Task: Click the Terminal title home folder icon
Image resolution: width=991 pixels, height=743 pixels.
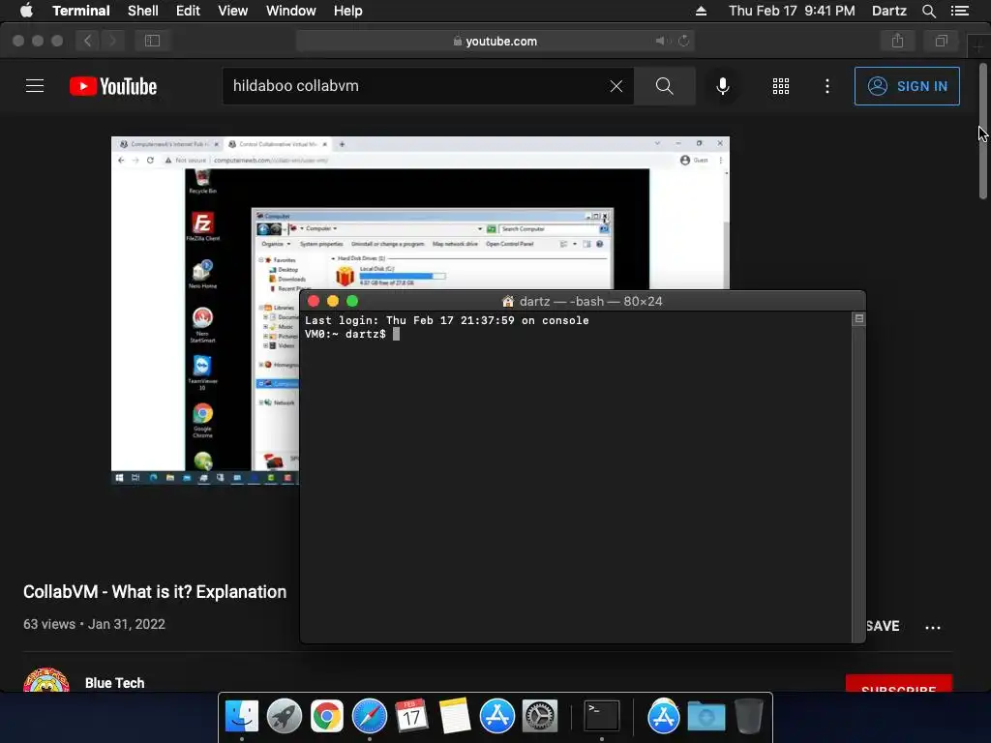Action: [x=507, y=302]
